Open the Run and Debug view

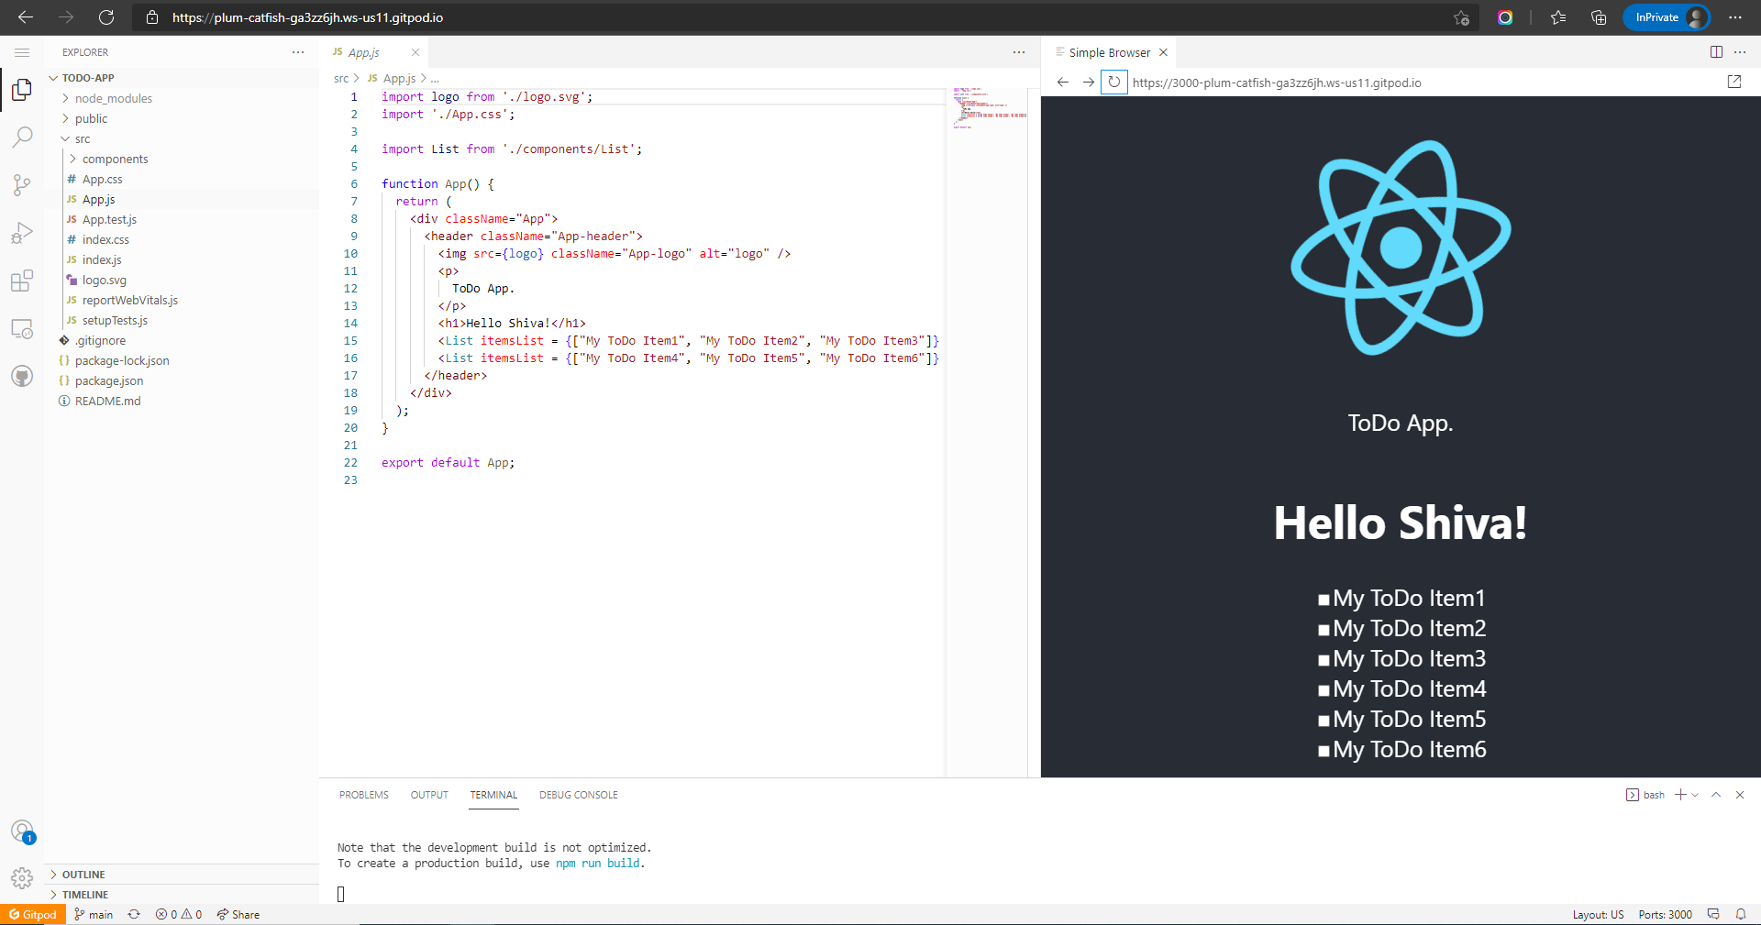[x=22, y=233]
